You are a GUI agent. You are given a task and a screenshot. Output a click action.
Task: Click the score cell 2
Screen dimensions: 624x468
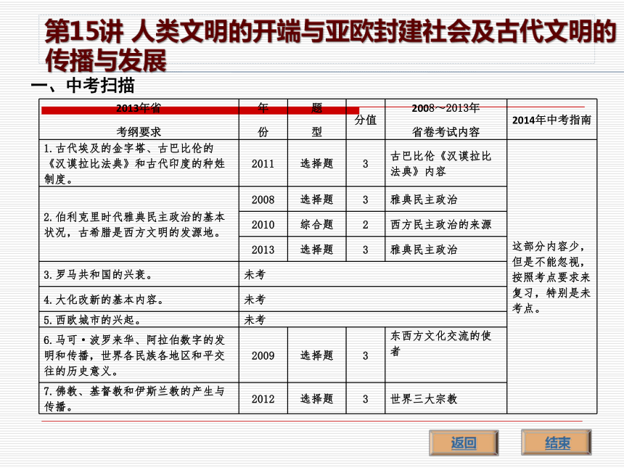coord(365,224)
